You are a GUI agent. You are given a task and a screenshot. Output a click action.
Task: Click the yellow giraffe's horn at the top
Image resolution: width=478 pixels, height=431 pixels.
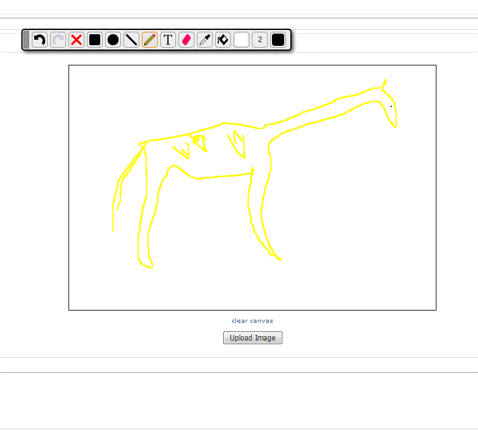(384, 84)
